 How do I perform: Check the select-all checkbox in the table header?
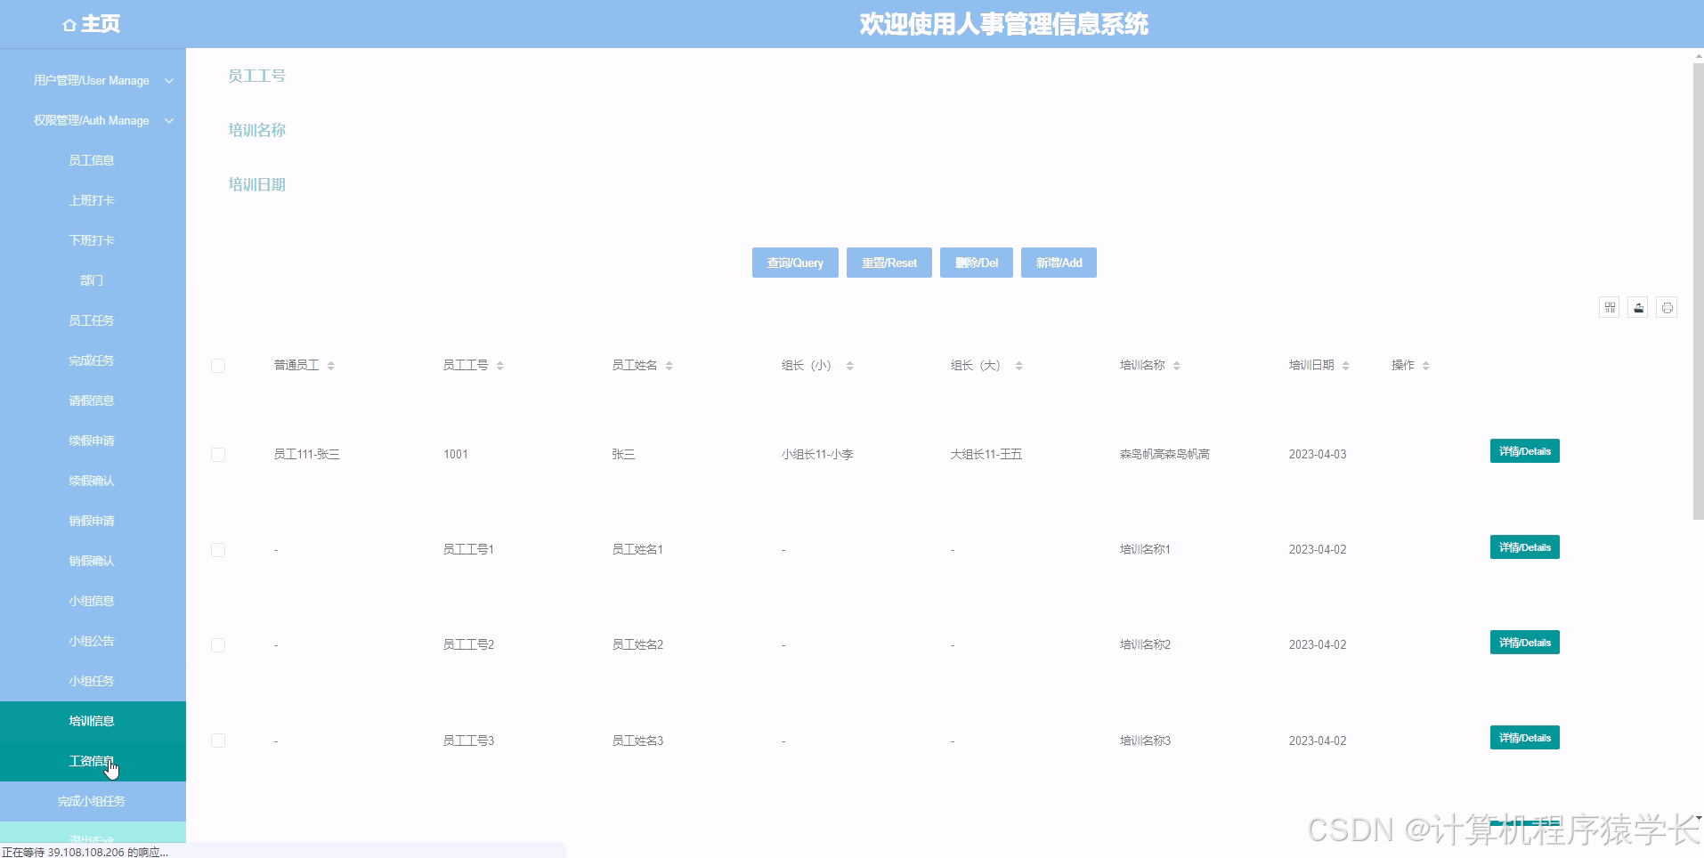(x=217, y=365)
